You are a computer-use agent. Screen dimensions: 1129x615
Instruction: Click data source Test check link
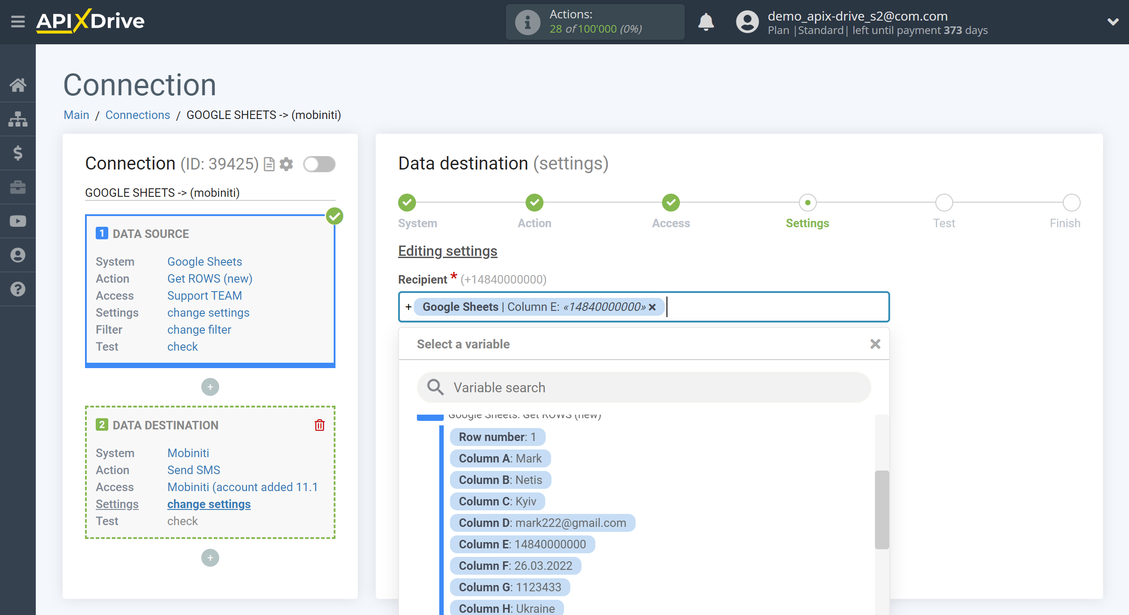(182, 347)
